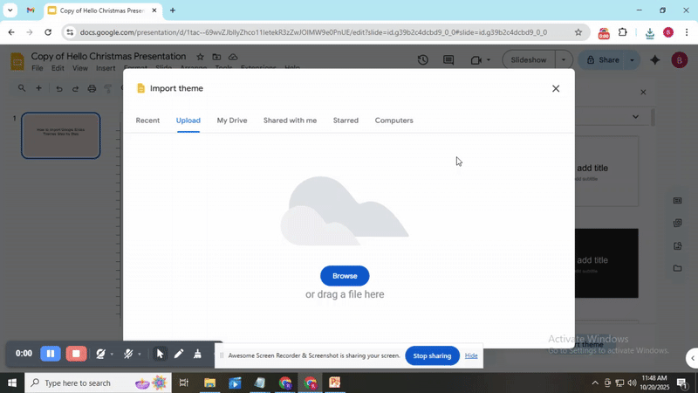The width and height of the screenshot is (698, 393).
Task: Switch to the My Drive tab
Action: pyautogui.click(x=232, y=121)
